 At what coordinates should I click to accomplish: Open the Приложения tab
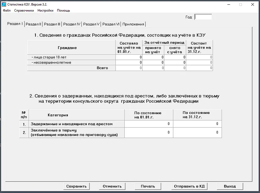pos(133,24)
